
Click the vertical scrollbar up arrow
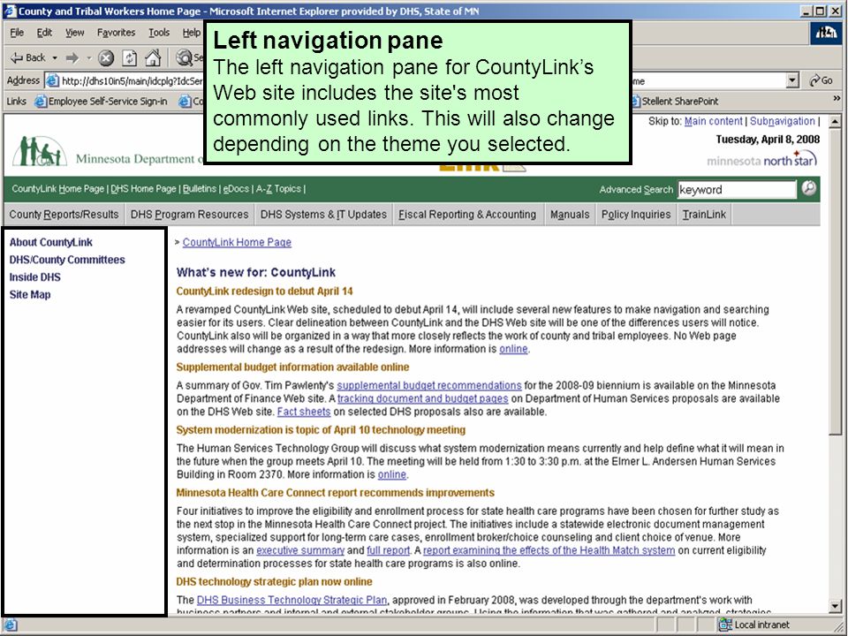[836, 122]
